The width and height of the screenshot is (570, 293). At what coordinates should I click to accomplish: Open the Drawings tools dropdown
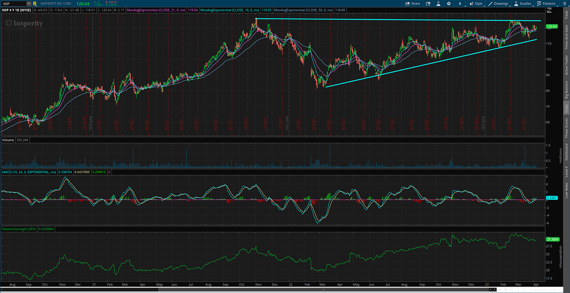click(498, 4)
